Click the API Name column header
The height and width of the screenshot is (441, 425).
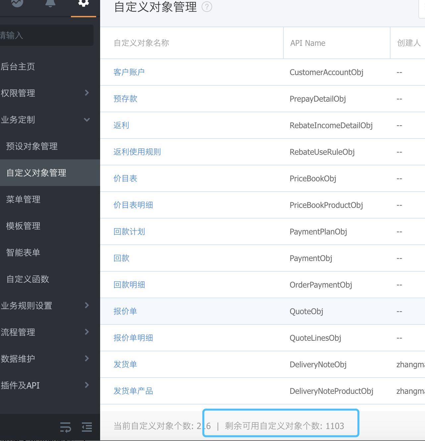click(308, 43)
